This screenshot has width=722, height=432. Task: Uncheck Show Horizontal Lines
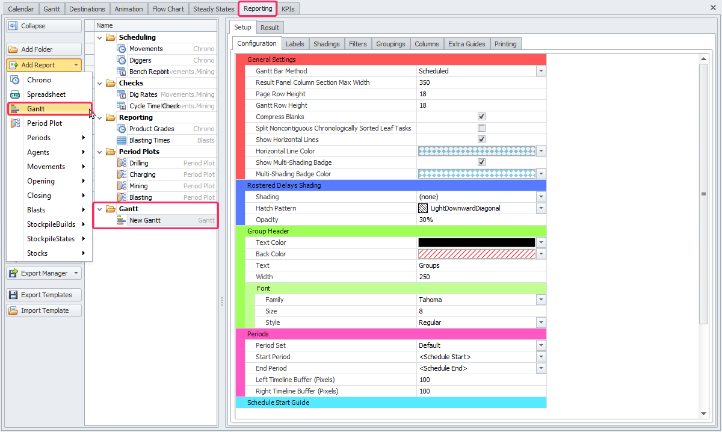click(481, 140)
